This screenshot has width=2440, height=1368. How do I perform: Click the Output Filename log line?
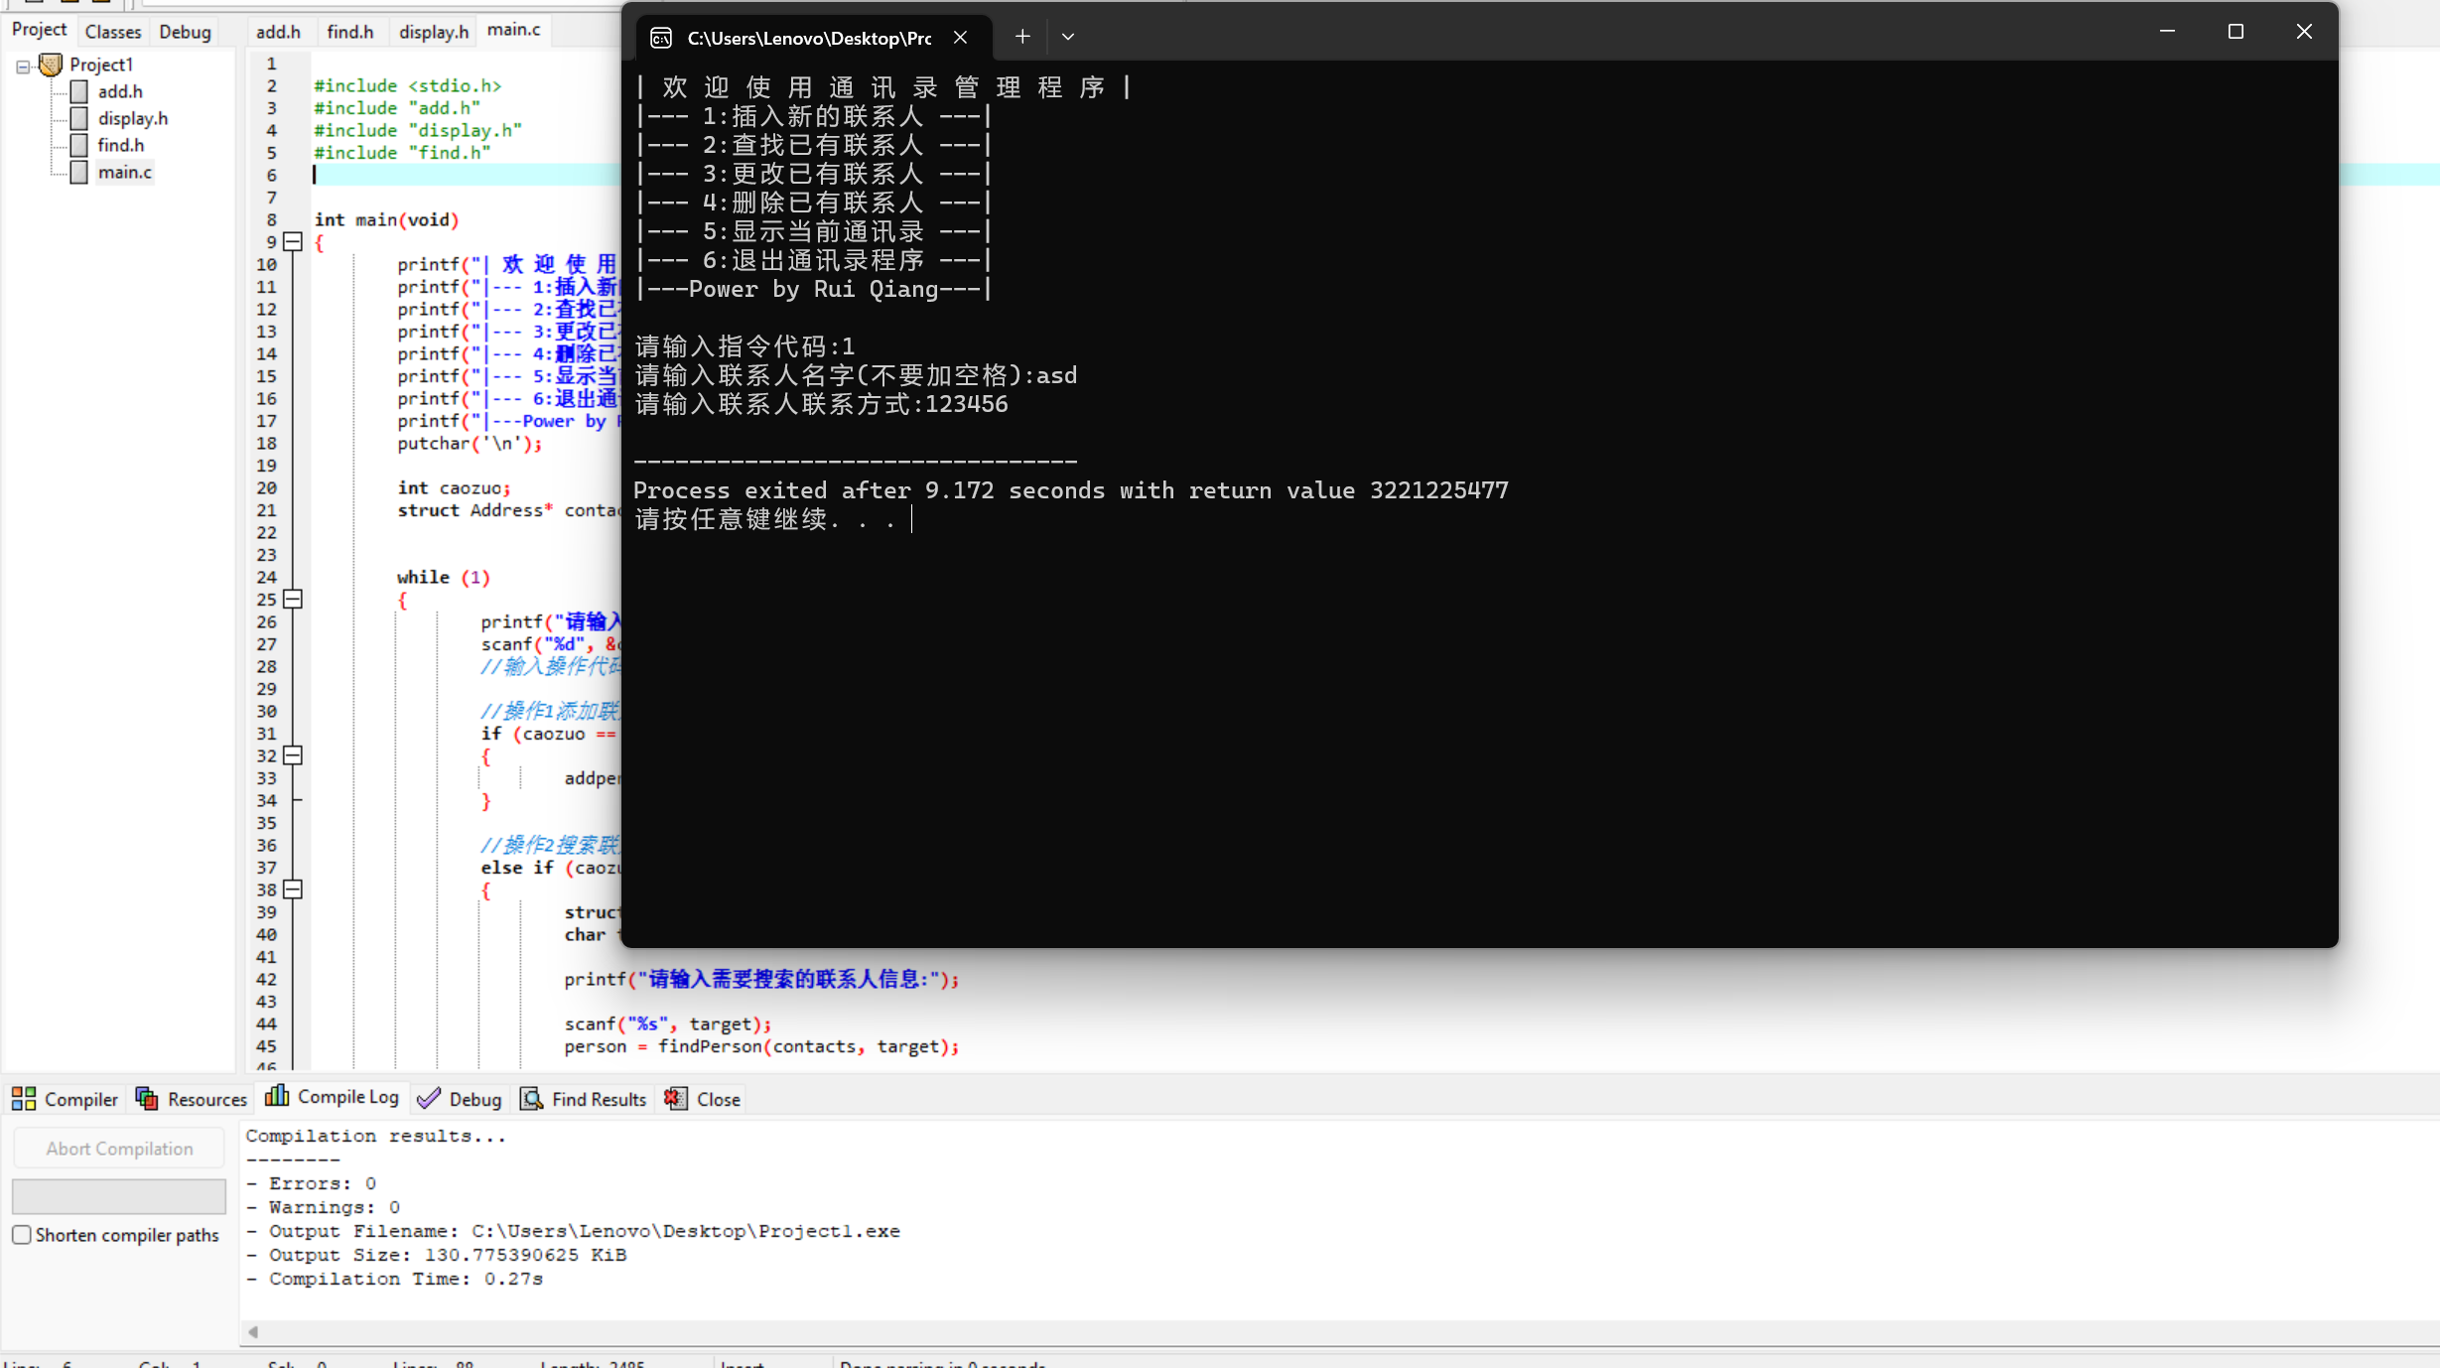pos(574,1231)
